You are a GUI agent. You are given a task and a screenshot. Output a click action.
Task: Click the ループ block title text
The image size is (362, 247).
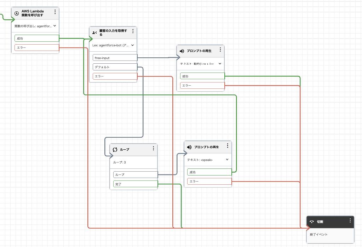click(125, 150)
